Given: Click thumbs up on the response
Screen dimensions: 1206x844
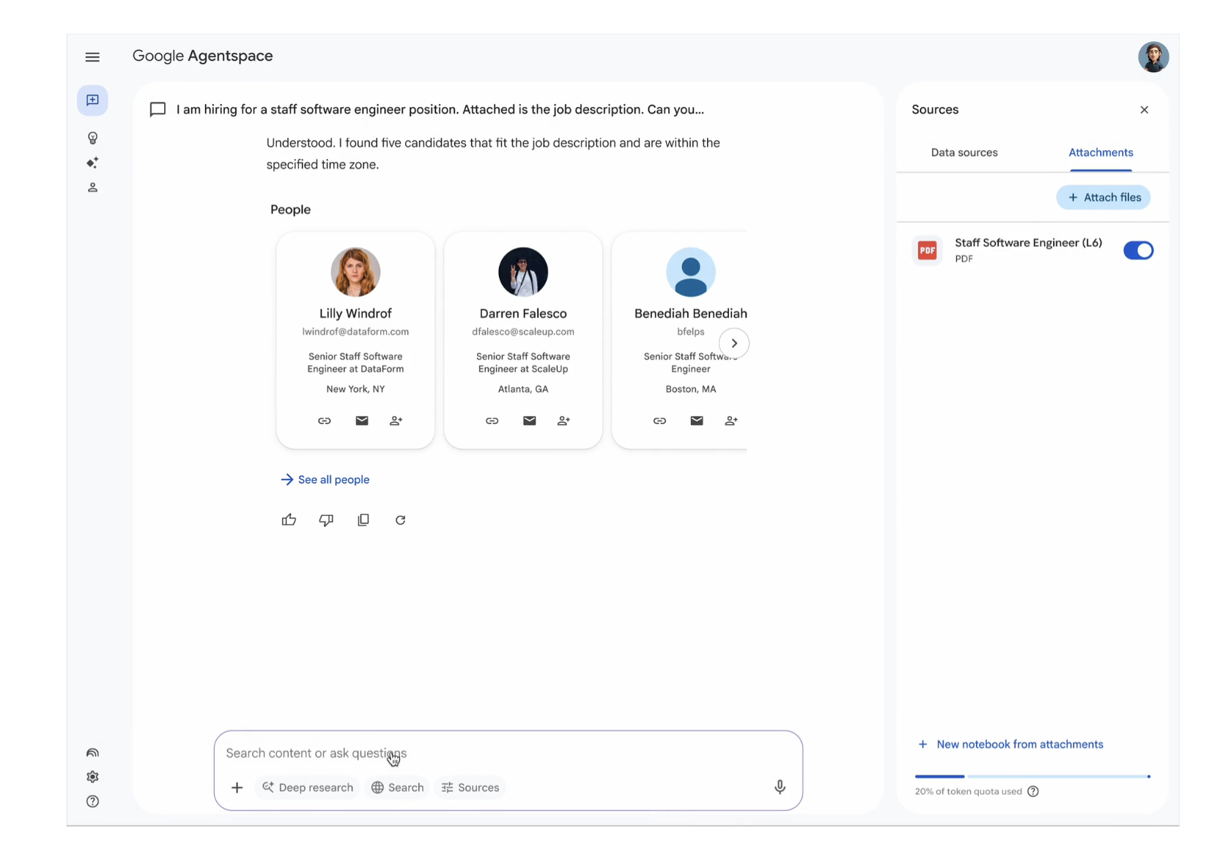Looking at the screenshot, I should click(289, 520).
